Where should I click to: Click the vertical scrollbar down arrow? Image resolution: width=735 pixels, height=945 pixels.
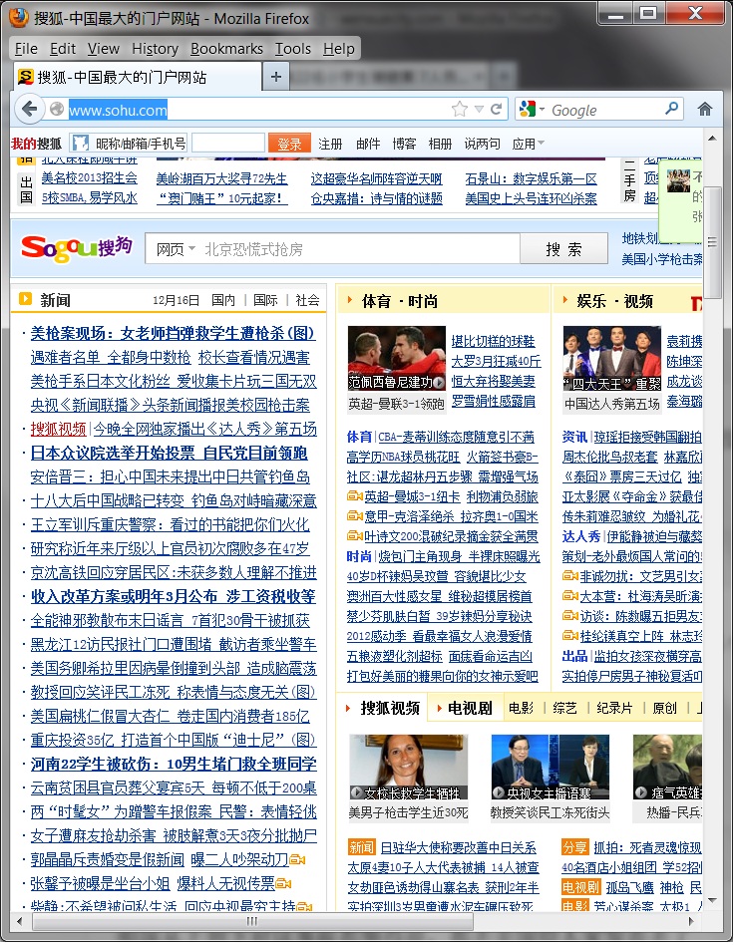click(712, 900)
